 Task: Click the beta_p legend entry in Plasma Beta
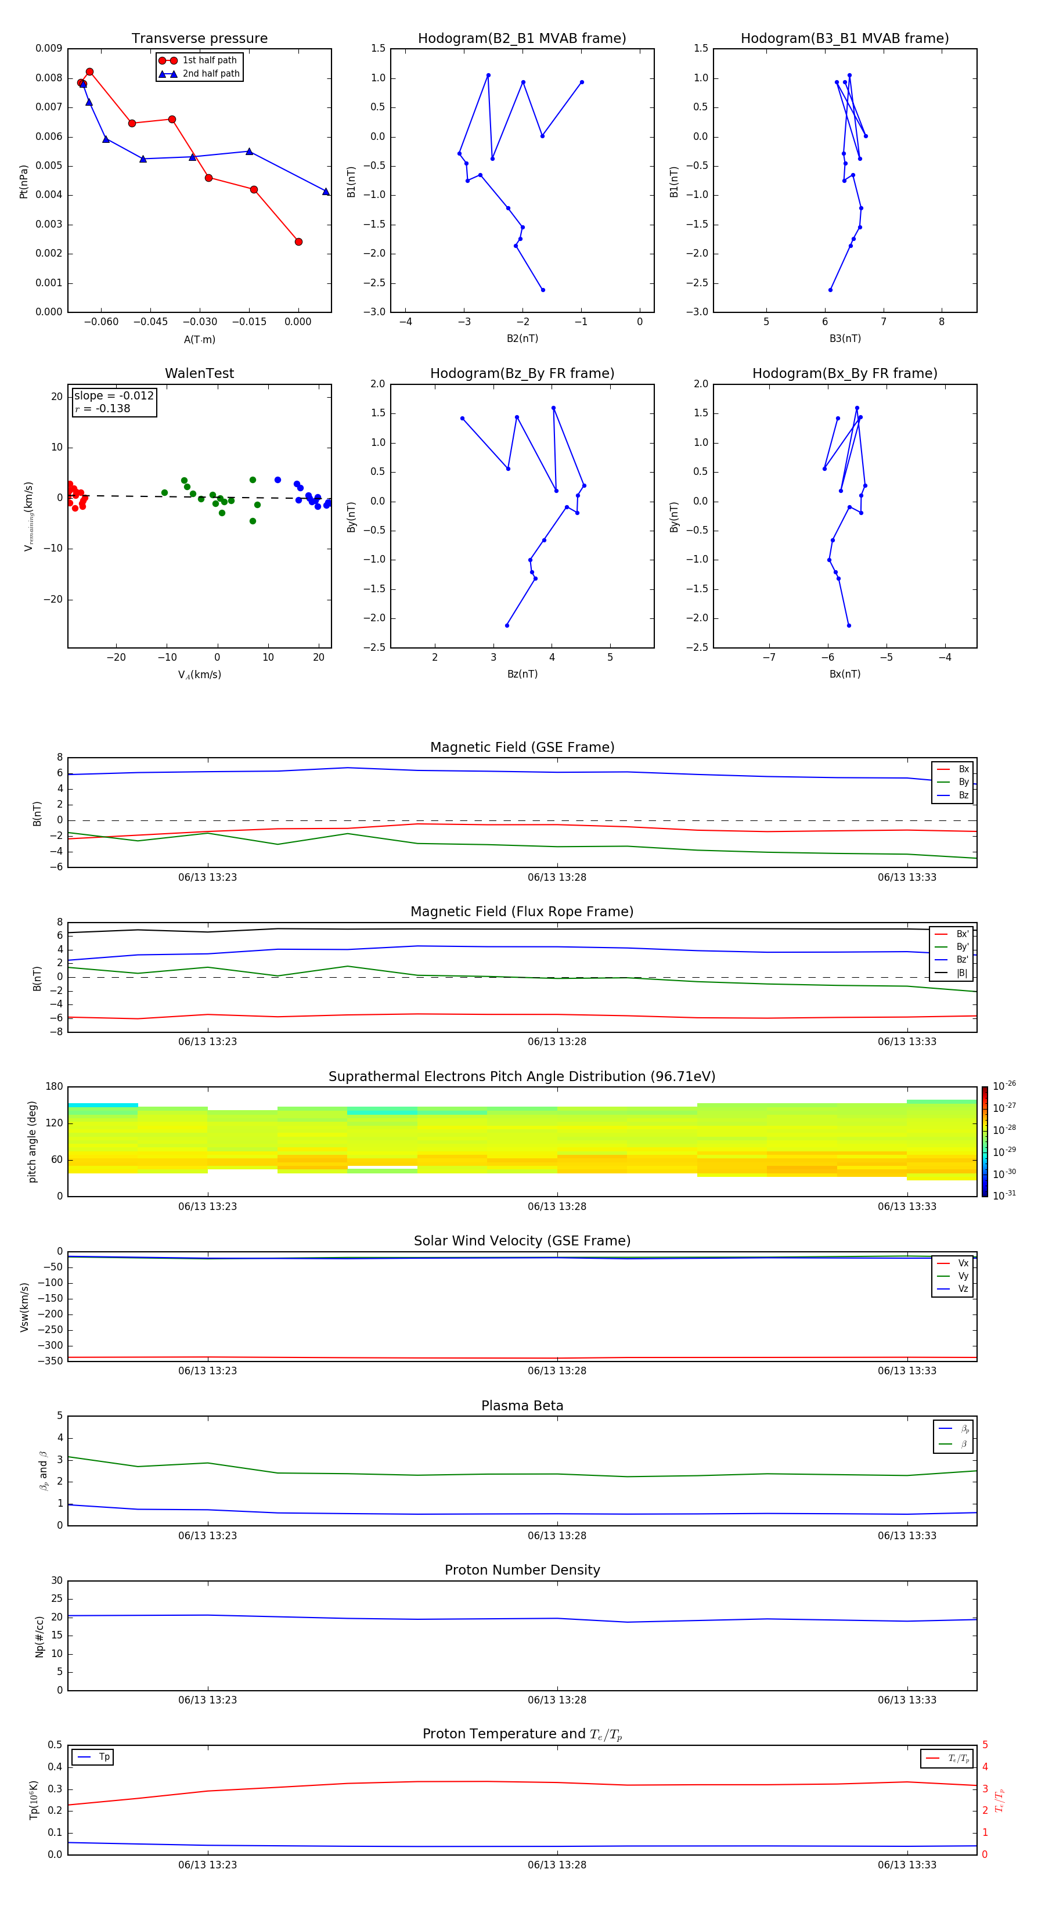click(x=954, y=1429)
